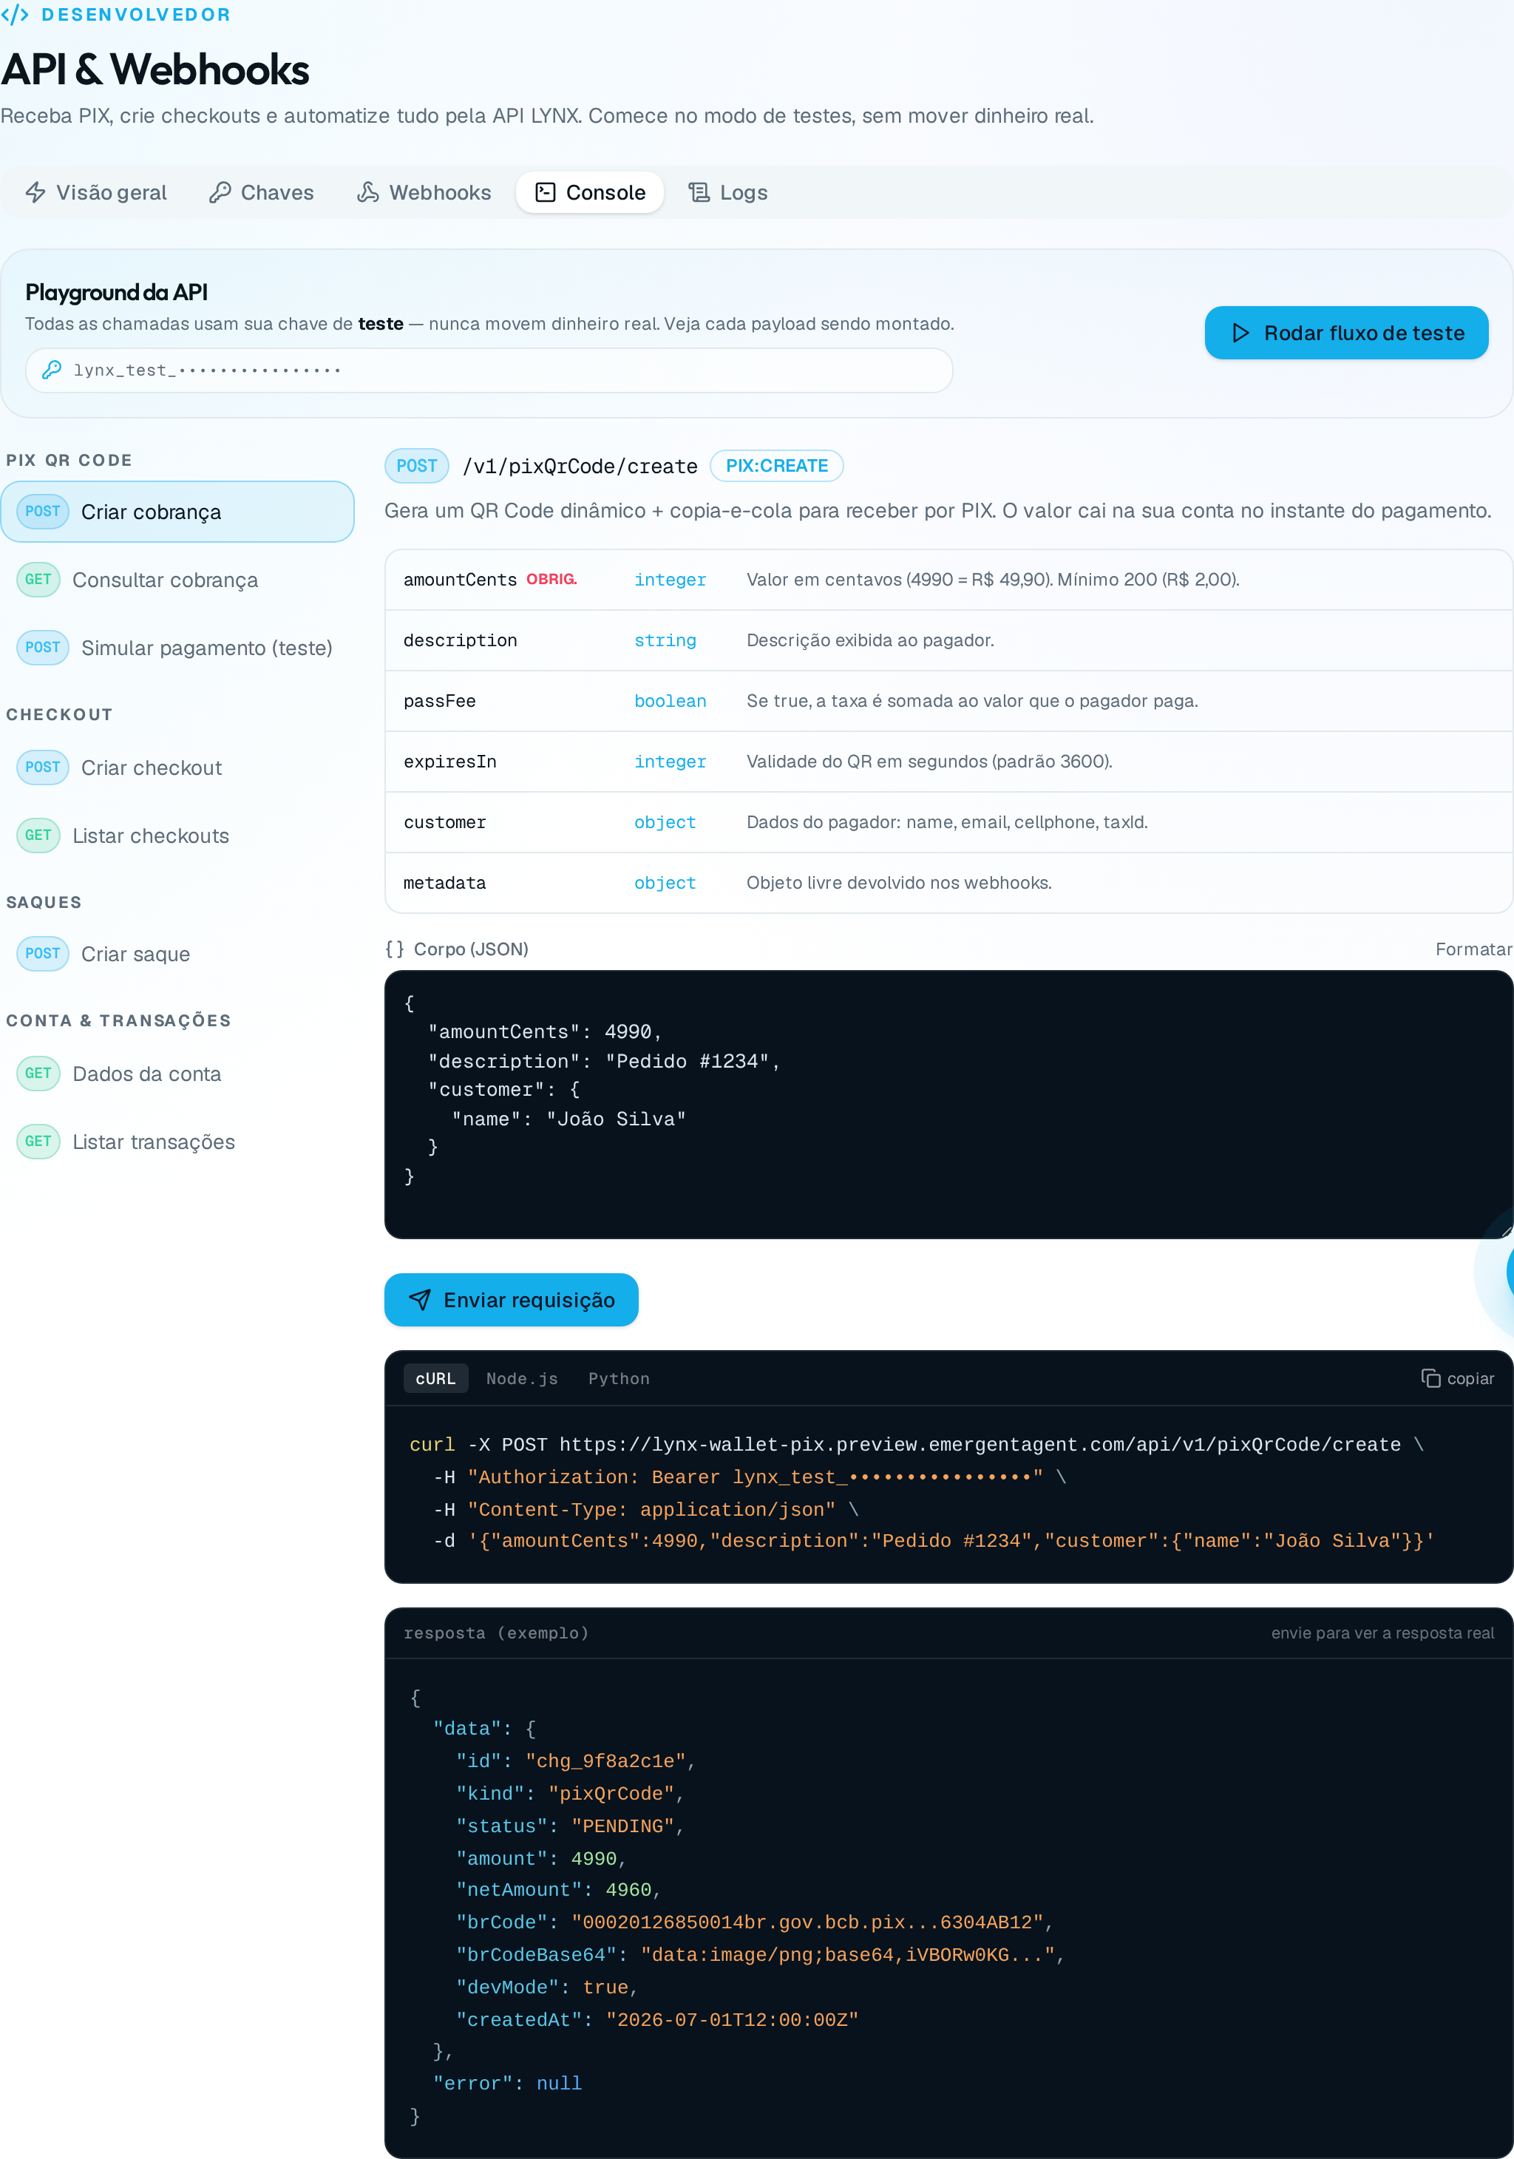Click the OBRIG. required label
This screenshot has width=1514, height=2159.
click(x=551, y=579)
